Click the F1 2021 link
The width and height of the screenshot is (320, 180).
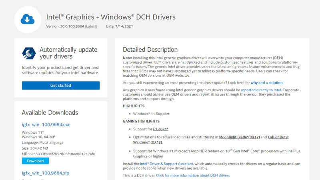tap(161, 129)
